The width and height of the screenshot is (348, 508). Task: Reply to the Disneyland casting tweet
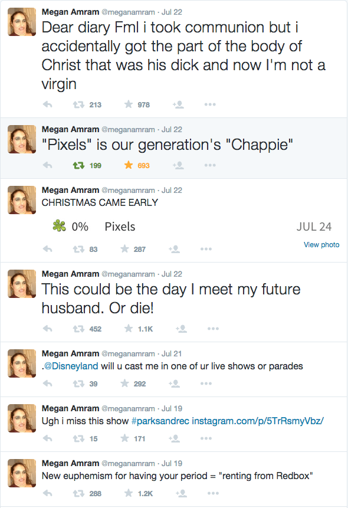[x=48, y=384]
